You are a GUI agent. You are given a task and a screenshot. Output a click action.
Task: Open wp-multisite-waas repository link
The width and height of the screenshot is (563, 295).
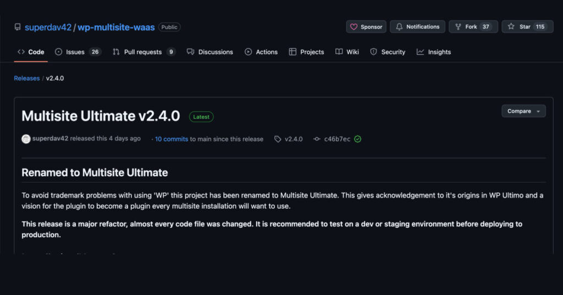116,28
